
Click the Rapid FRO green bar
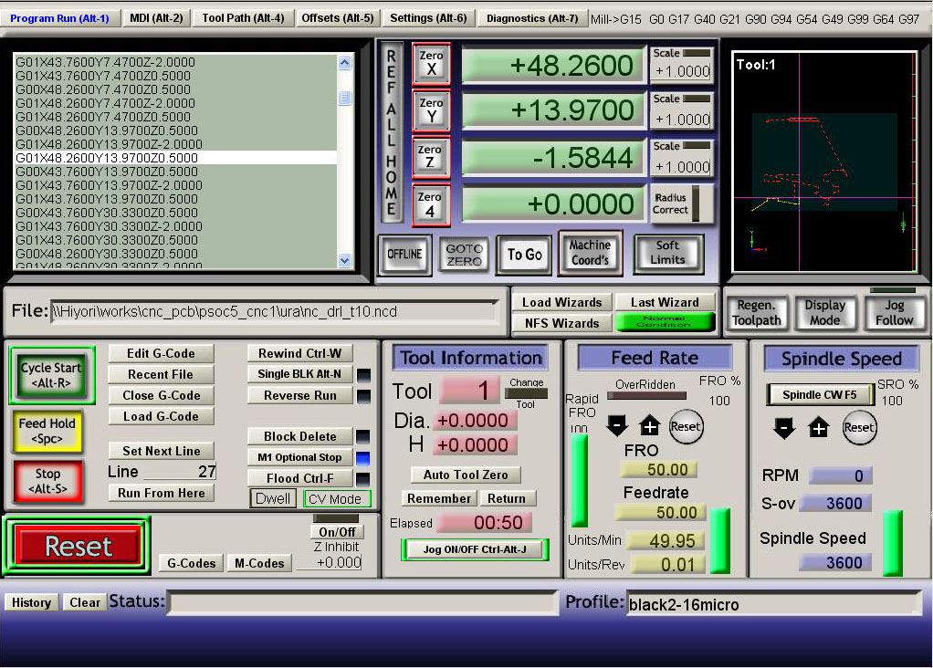[x=579, y=479]
